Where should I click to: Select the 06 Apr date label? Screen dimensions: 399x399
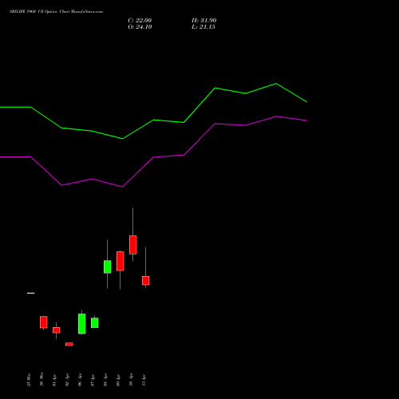pyautogui.click(x=80, y=380)
